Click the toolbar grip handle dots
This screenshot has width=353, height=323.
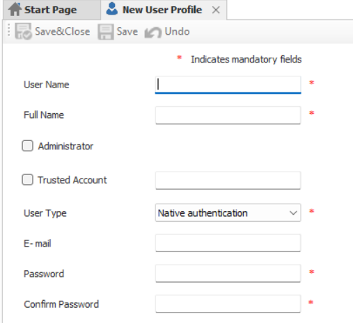(8, 30)
